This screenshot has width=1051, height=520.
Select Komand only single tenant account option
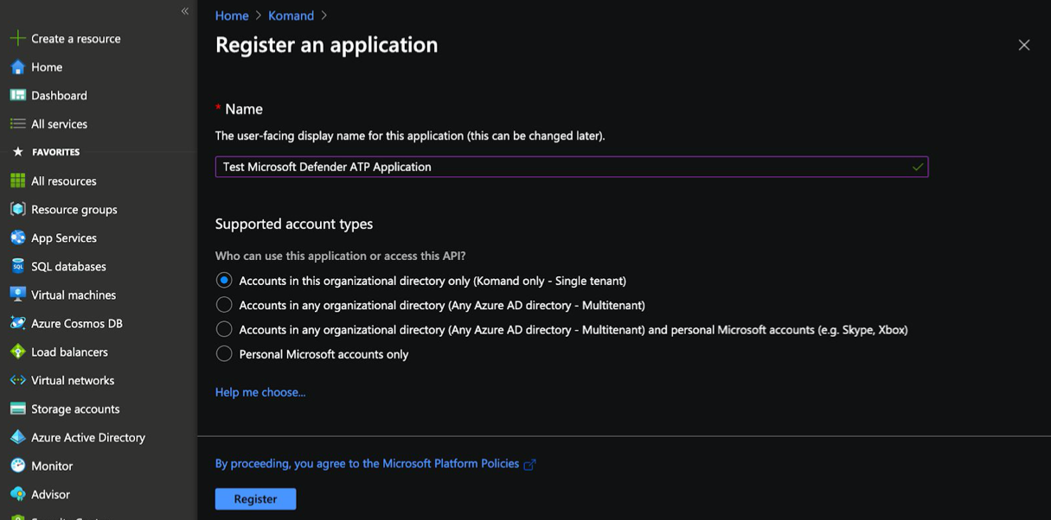point(224,280)
